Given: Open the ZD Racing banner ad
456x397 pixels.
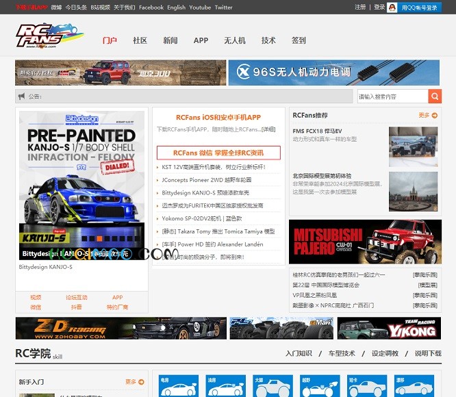Looking at the screenshot, I should click(121, 328).
